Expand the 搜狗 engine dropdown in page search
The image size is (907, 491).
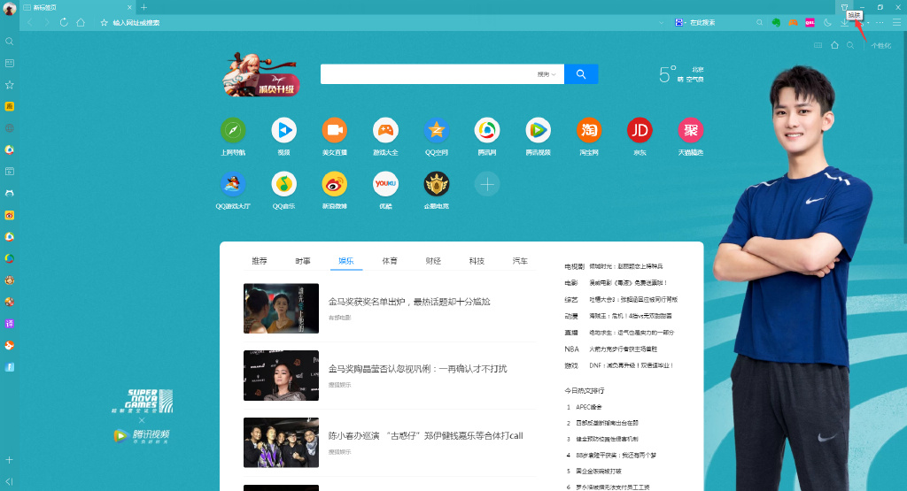(546, 74)
